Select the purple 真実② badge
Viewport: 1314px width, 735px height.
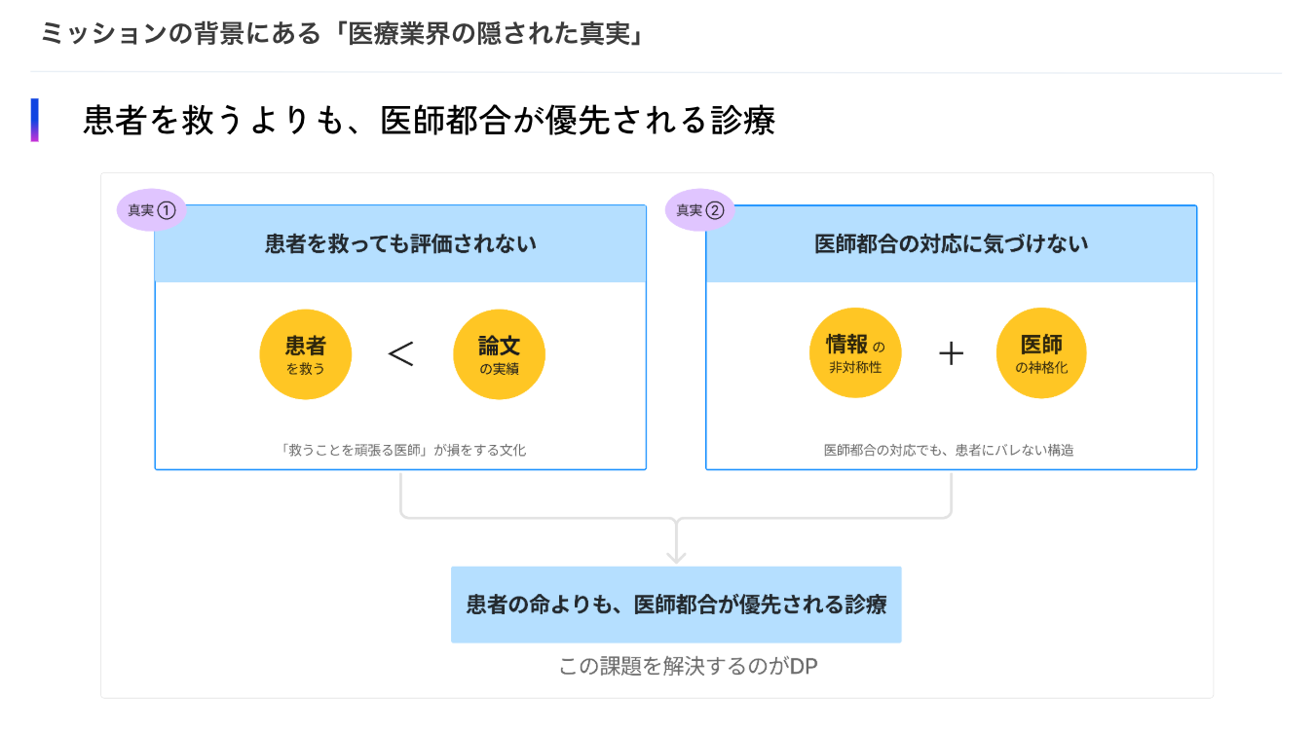[x=699, y=209]
